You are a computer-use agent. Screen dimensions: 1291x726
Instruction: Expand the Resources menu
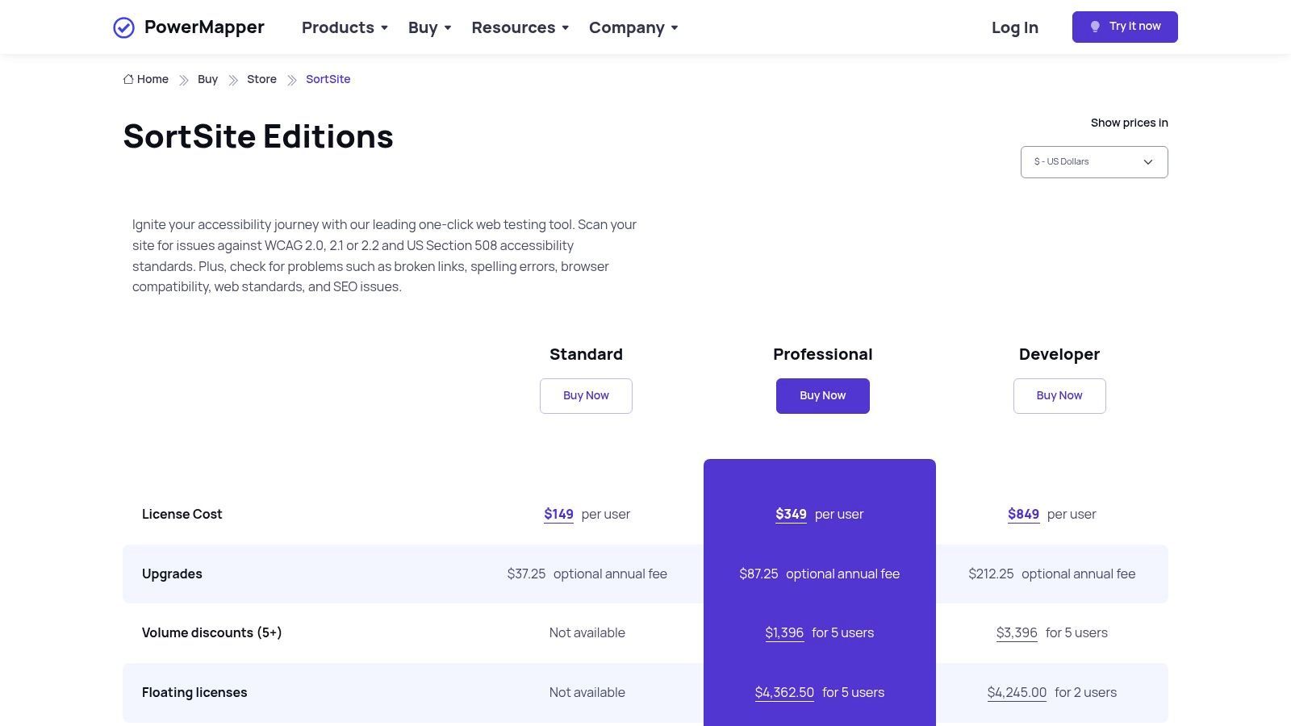pos(514,27)
